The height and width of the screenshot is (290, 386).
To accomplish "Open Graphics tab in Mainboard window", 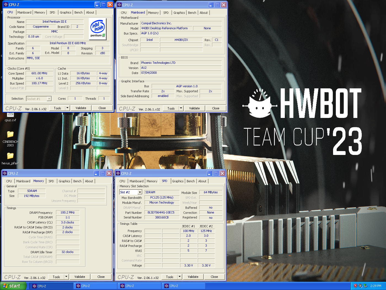I will (x=179, y=13).
